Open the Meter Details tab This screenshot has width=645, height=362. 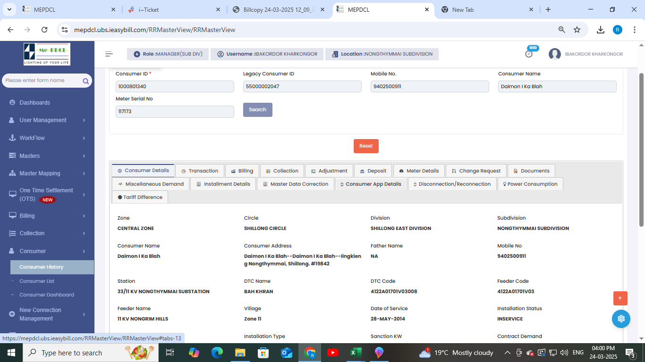(x=419, y=171)
